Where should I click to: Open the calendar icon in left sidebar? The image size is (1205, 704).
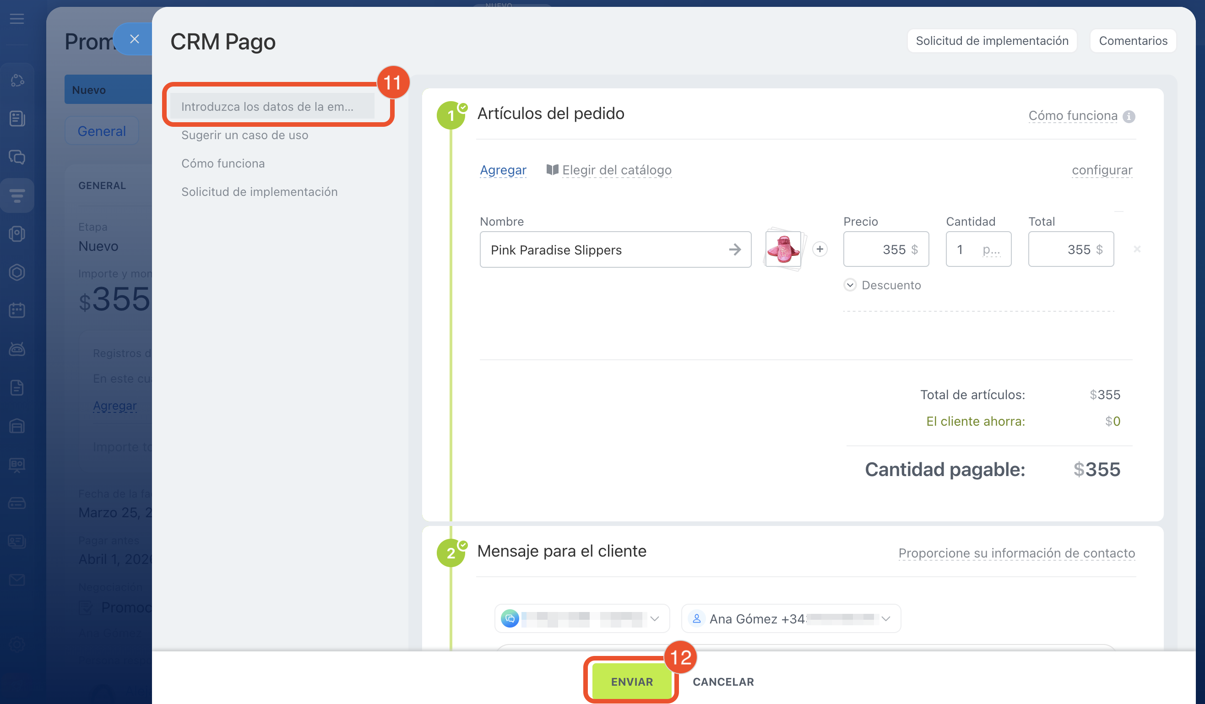pos(17,310)
